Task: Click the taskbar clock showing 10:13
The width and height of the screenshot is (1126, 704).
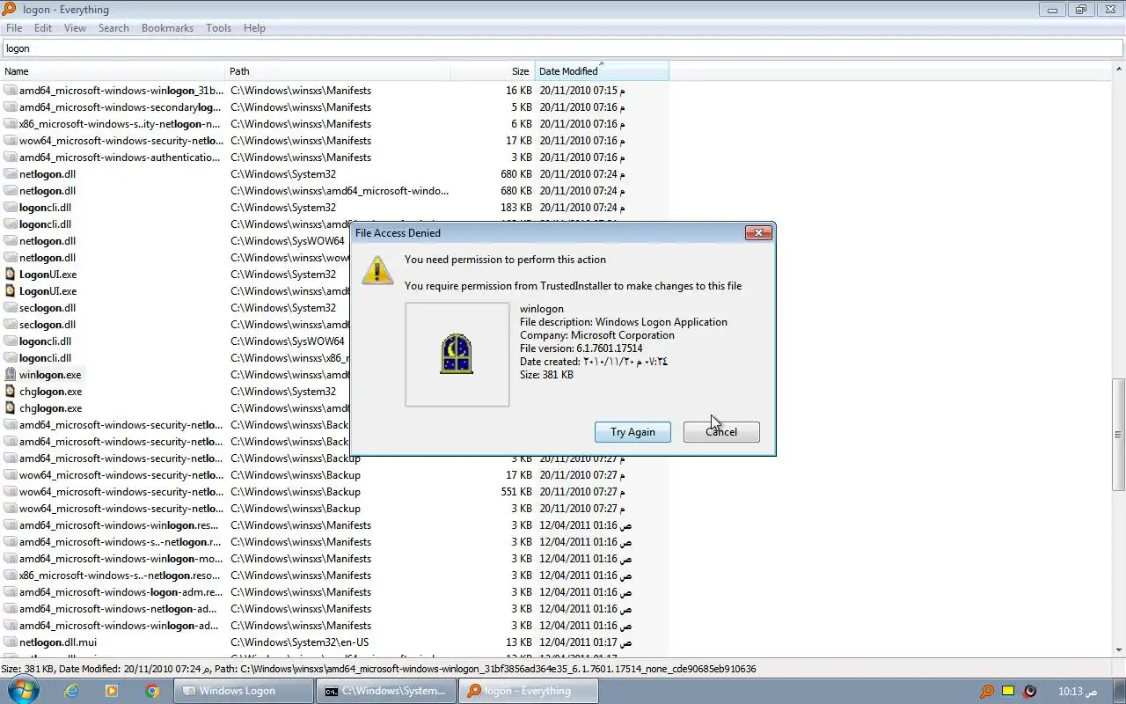Action: (1078, 691)
